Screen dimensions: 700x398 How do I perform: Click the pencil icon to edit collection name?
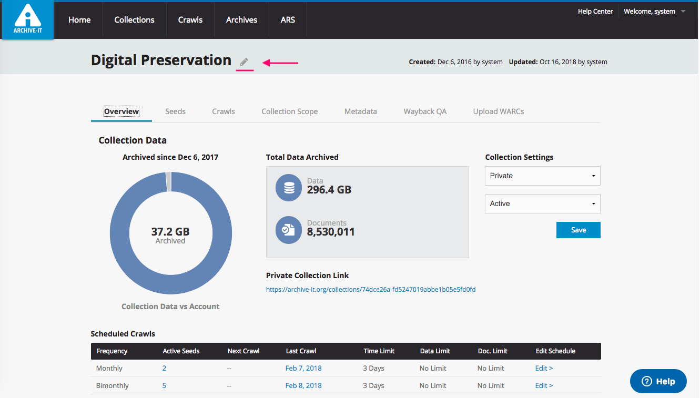(244, 62)
